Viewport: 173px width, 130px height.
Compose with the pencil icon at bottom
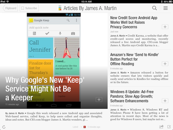(x=169, y=127)
